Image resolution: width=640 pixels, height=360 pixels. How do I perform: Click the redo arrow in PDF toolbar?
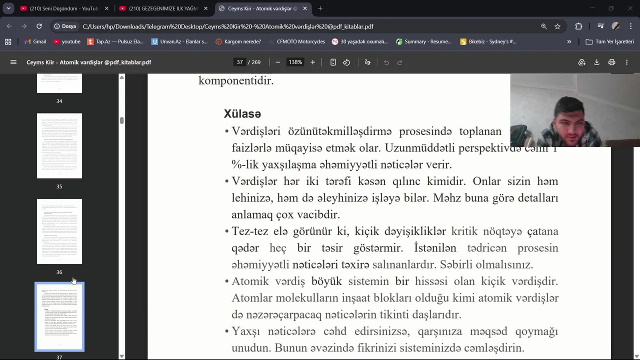(x=399, y=62)
